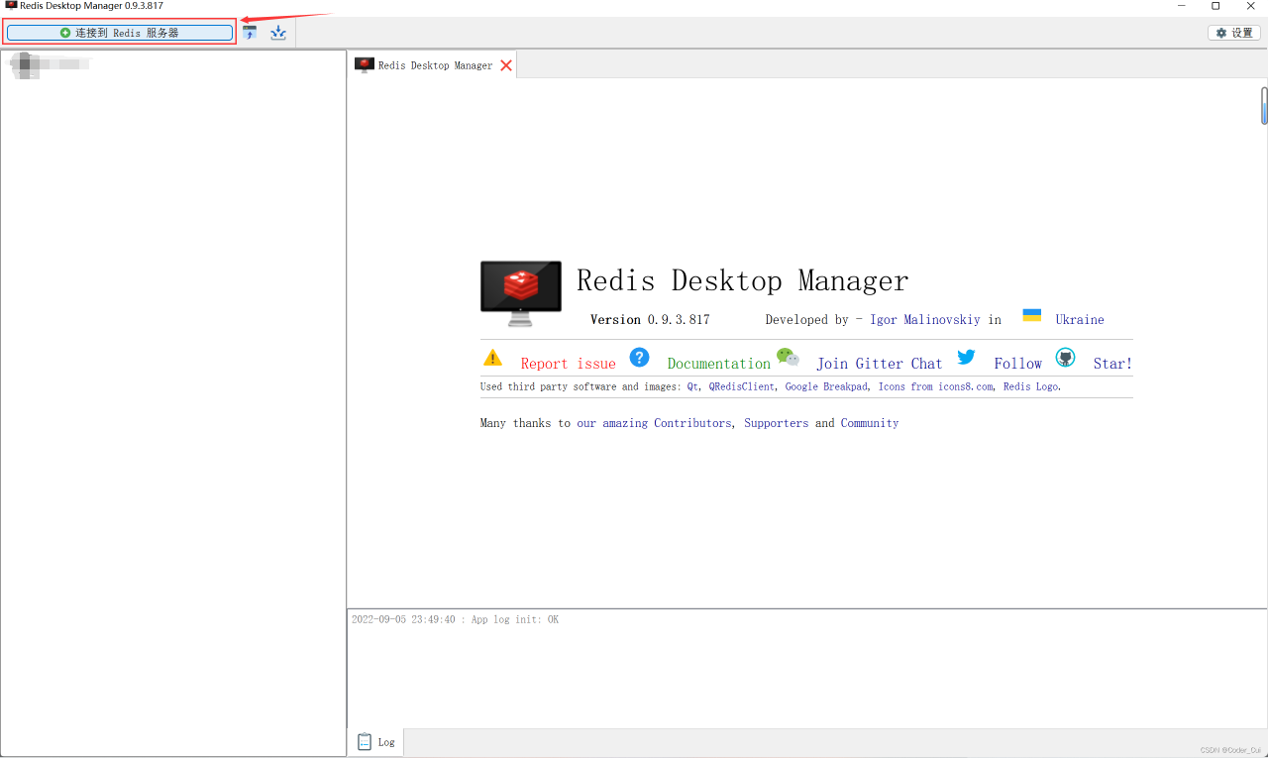
Task: Click the Report issue link
Action: pos(569,364)
